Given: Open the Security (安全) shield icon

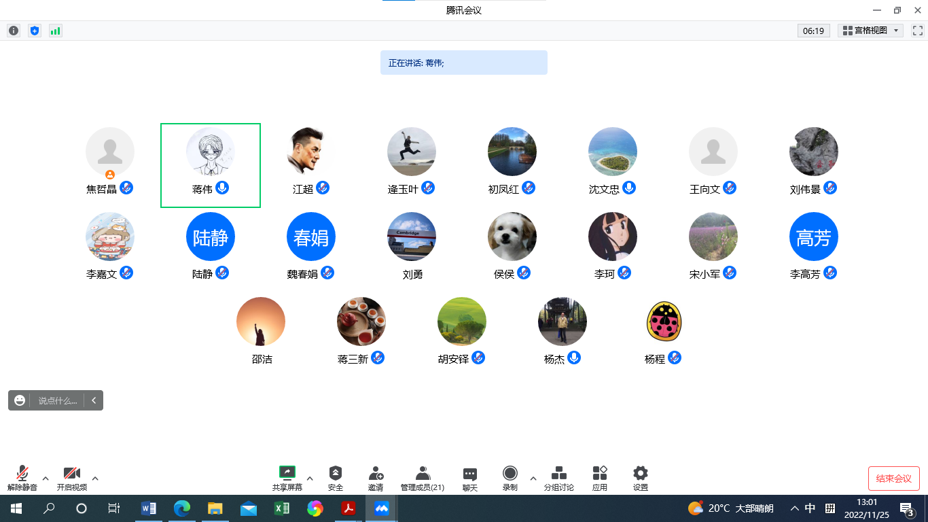Looking at the screenshot, I should [335, 474].
